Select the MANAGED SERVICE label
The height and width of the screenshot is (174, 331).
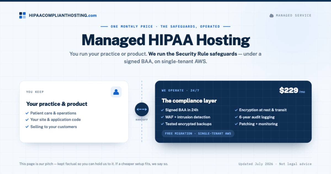click(294, 15)
